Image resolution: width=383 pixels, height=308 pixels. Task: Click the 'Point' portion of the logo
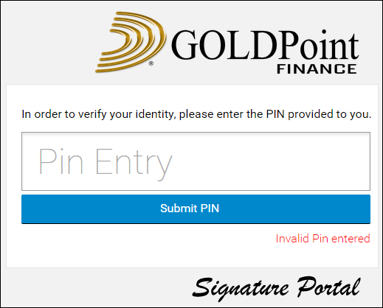tap(319, 45)
